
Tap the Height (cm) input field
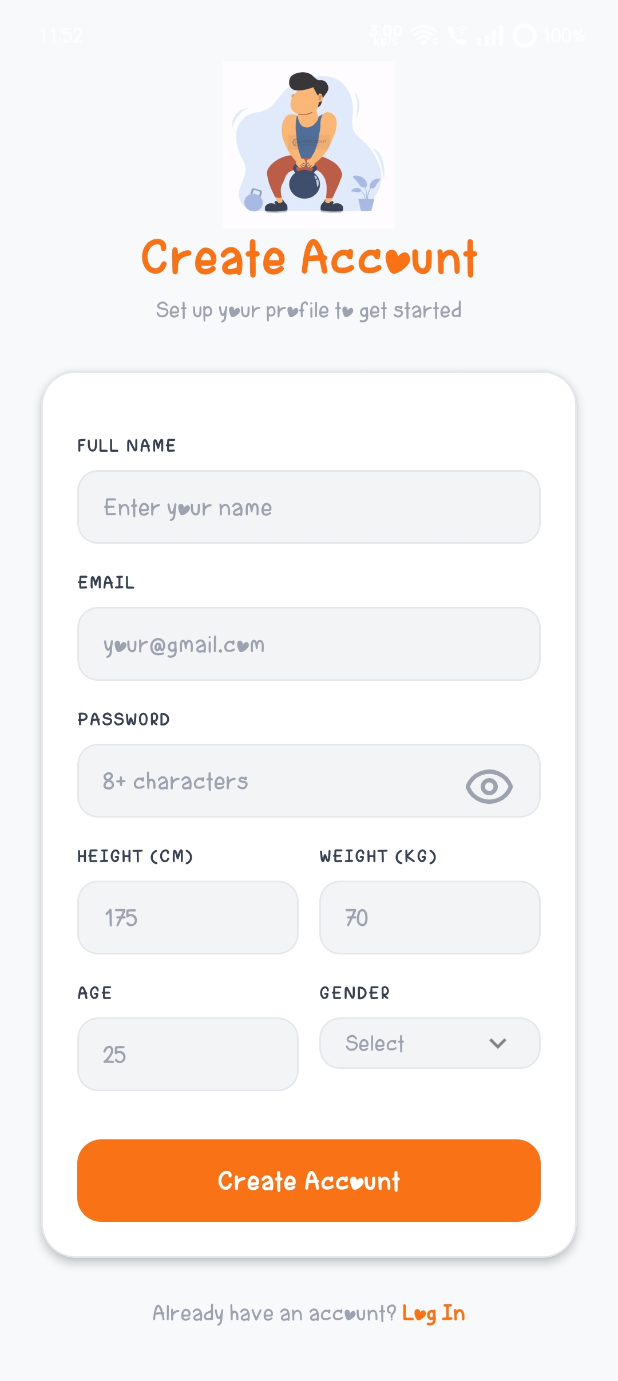click(x=188, y=918)
